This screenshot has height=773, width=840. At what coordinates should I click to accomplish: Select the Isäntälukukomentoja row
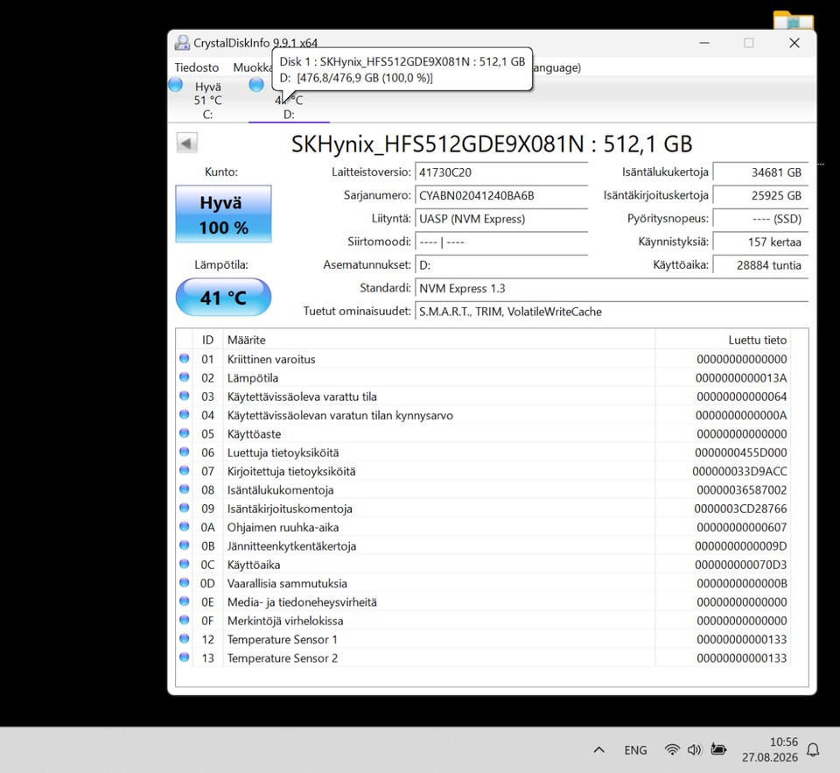(483, 490)
